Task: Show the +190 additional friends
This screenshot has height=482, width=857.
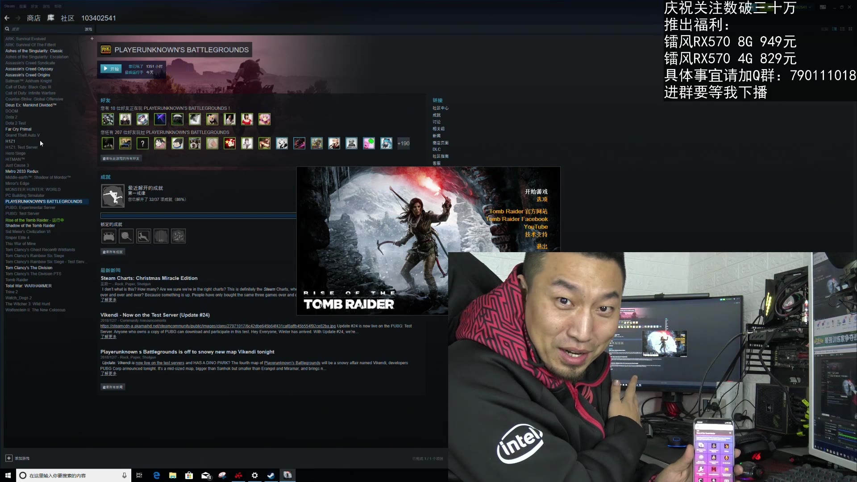Action: [x=404, y=143]
